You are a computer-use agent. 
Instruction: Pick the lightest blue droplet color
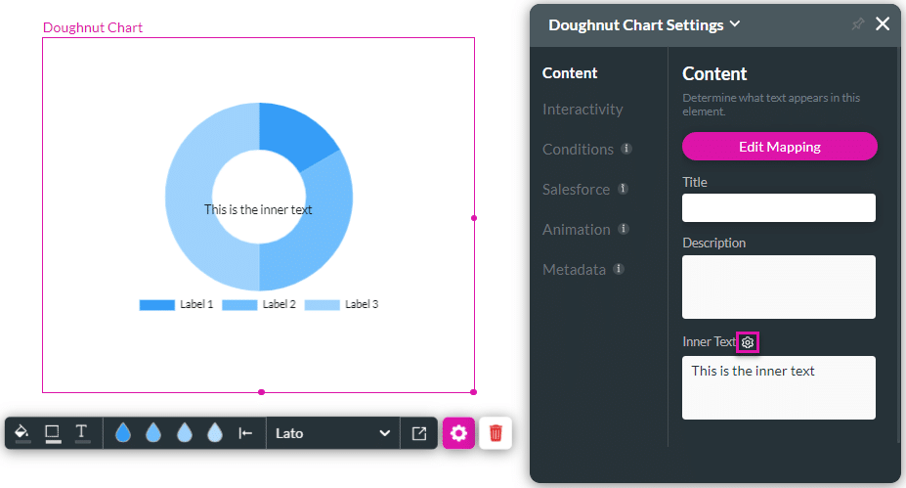(215, 433)
